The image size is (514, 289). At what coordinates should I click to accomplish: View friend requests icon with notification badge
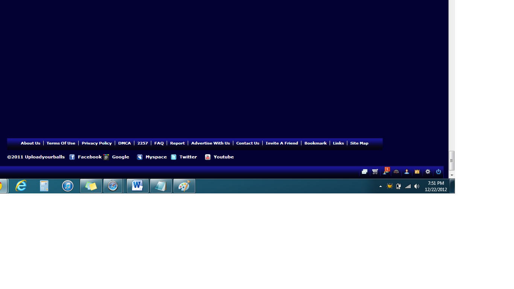coord(386,171)
